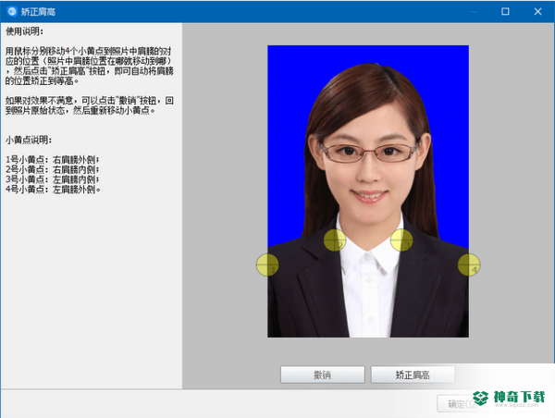Screen dimensions: 555x418
Task: Close the 矫正肩高 window
Action: click(537, 12)
